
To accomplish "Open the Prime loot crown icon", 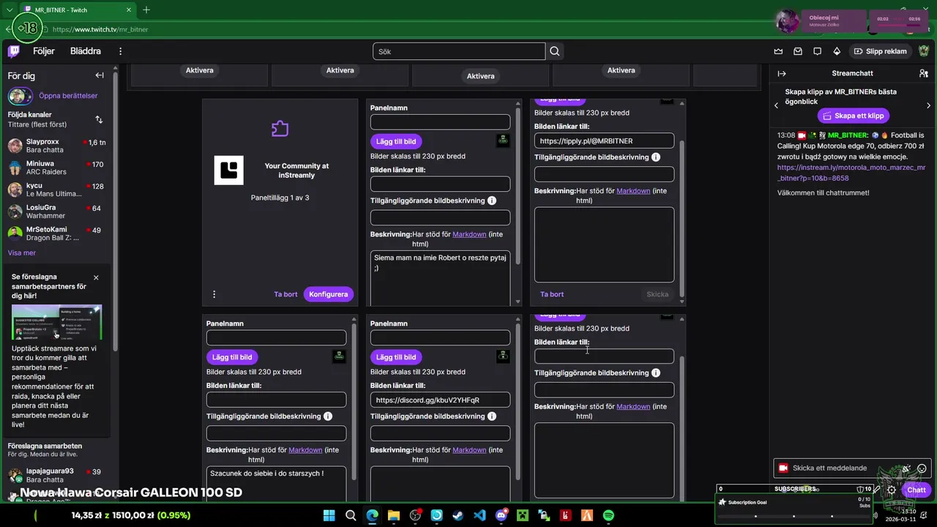I will (778, 51).
